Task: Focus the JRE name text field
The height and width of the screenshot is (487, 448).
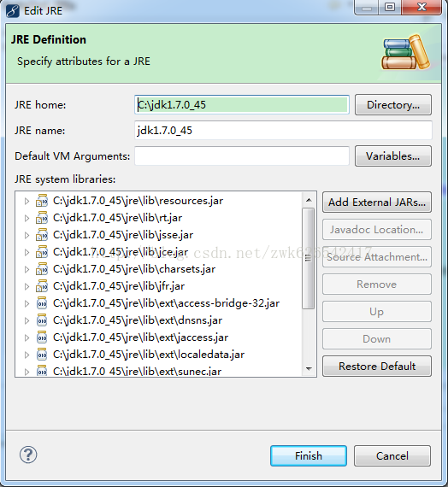Action: [x=283, y=131]
